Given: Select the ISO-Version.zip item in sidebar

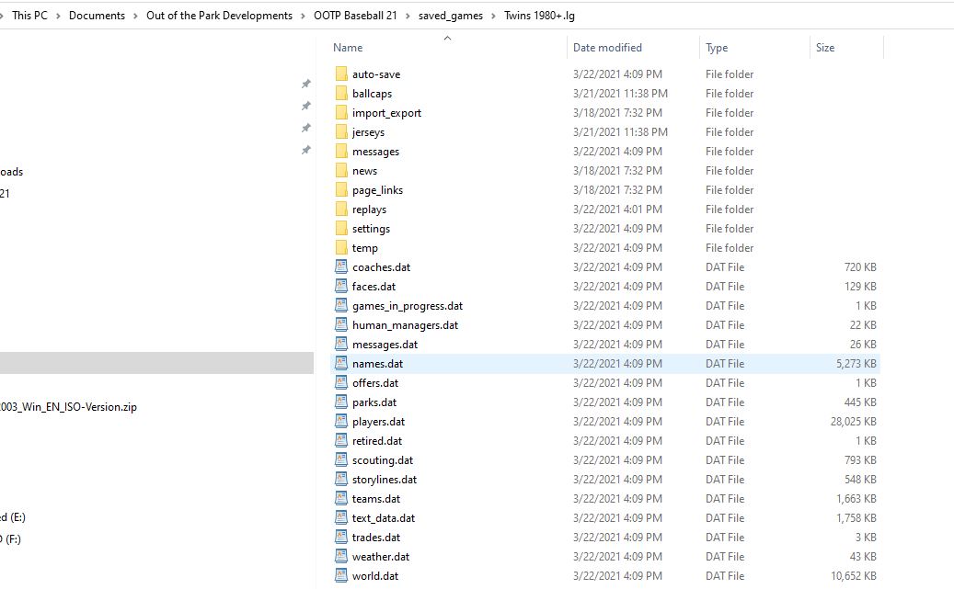Looking at the screenshot, I should coord(68,407).
